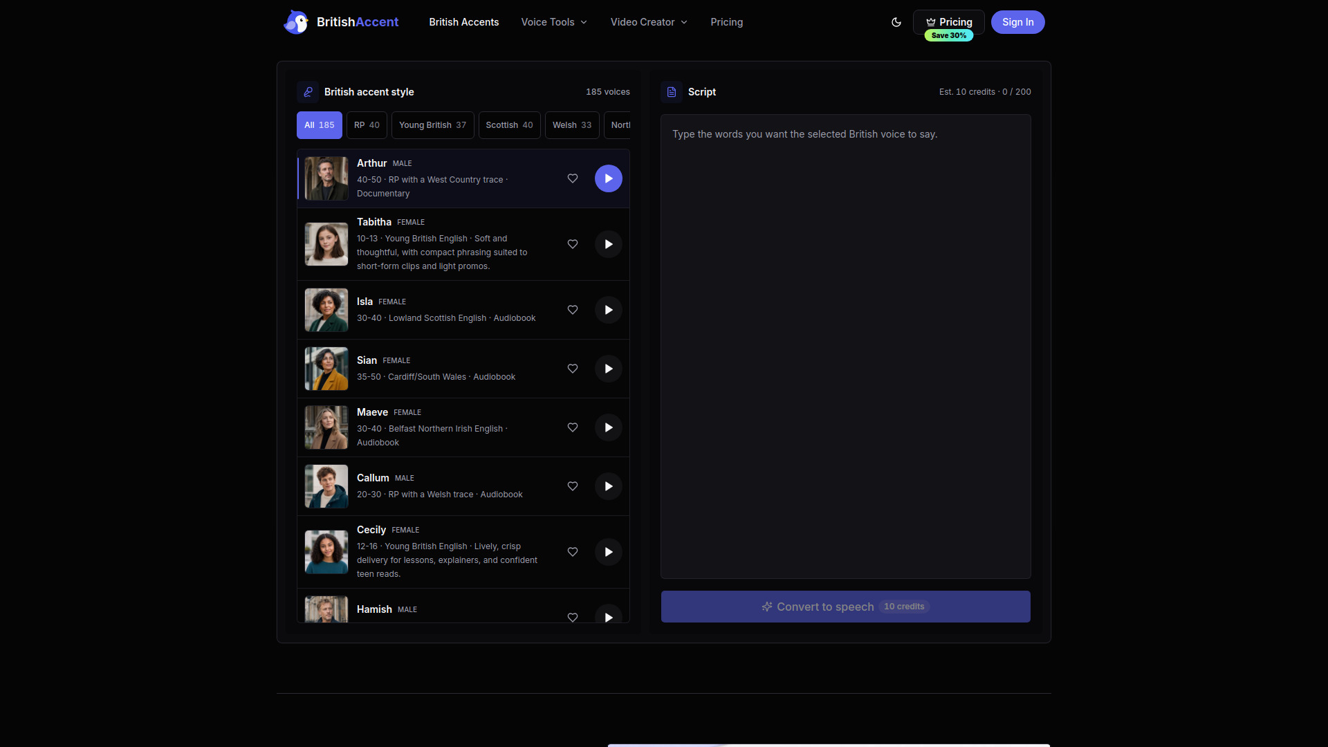Select Isla's portrait thumbnail
Viewport: 1328px width, 747px height.
click(x=326, y=310)
